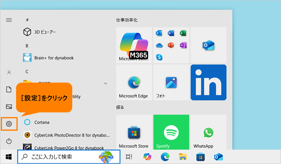
Task: Click the 探る group heading
Action: [x=120, y=107]
